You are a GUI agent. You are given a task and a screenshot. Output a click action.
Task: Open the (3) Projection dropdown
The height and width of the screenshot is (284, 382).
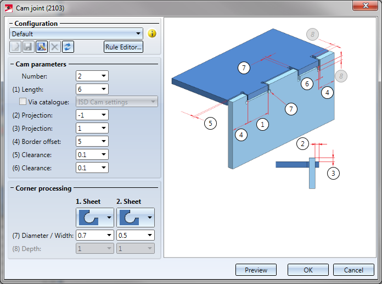coord(92,128)
